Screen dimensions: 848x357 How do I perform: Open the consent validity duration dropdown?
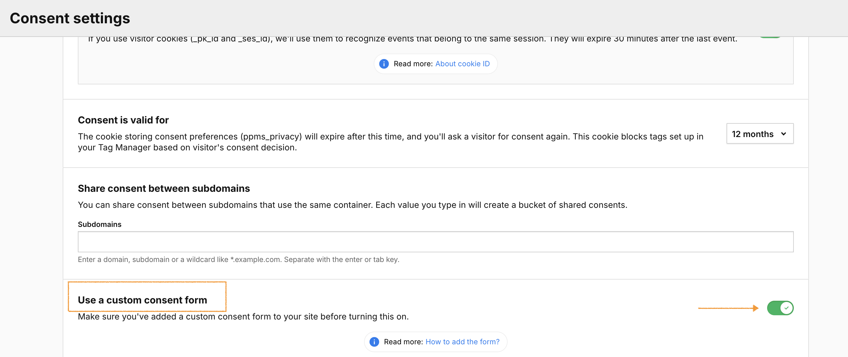[760, 134]
